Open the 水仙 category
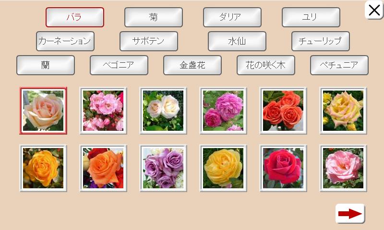 [x=237, y=41]
